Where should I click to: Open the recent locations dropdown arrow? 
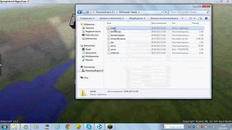click(88, 12)
